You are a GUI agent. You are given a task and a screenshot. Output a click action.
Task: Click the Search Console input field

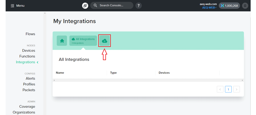(112, 5)
